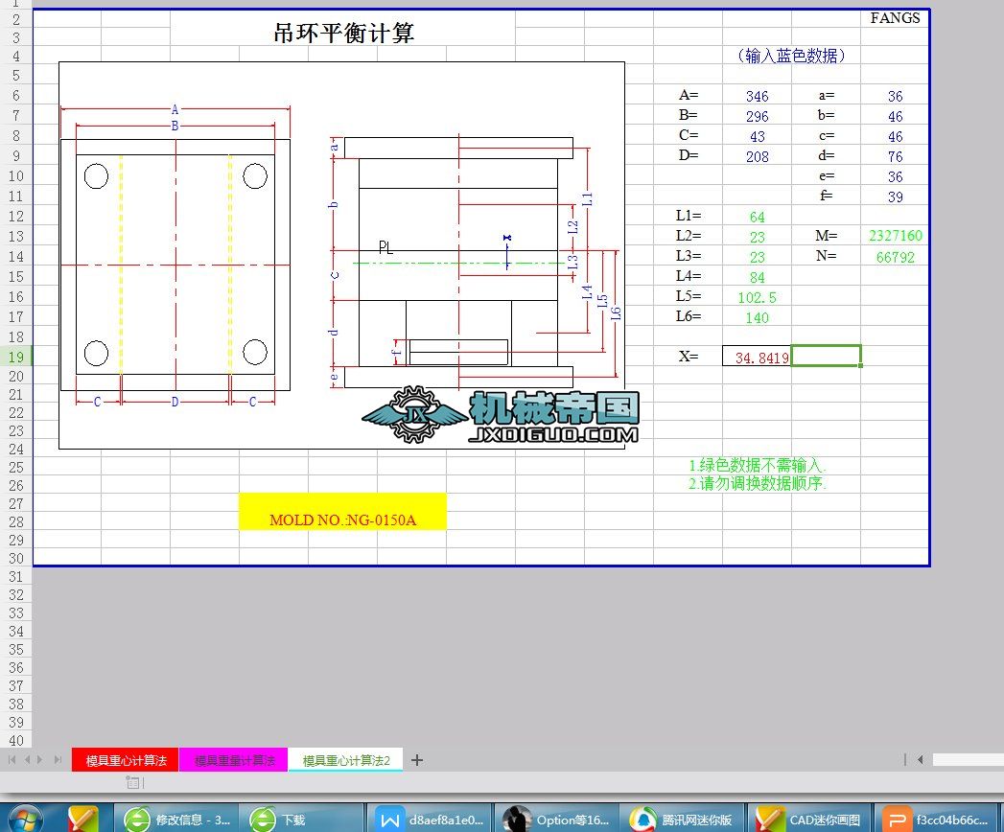
Task: Select the L6 result cell 140
Action: pyautogui.click(x=757, y=317)
